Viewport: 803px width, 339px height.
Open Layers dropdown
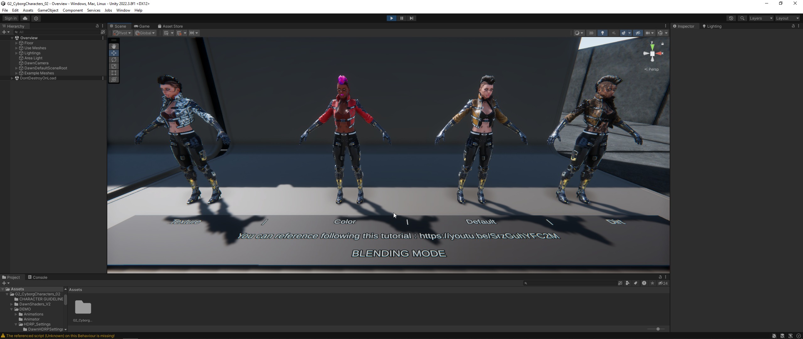[761, 18]
